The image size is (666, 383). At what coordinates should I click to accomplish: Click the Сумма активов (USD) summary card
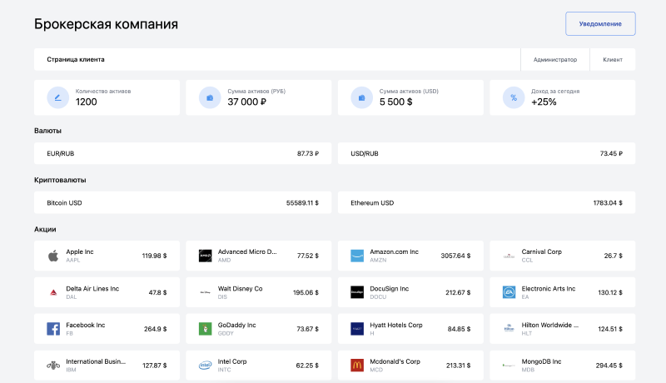coord(410,97)
